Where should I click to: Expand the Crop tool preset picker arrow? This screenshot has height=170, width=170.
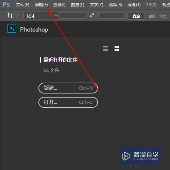pos(17,16)
